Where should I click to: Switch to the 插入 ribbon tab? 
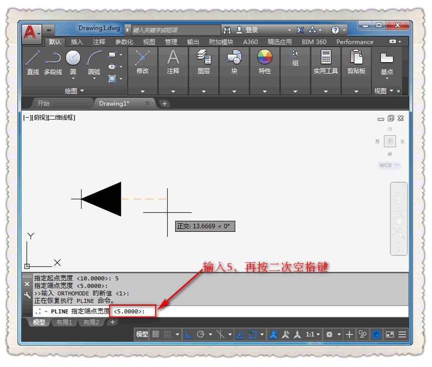click(x=77, y=42)
